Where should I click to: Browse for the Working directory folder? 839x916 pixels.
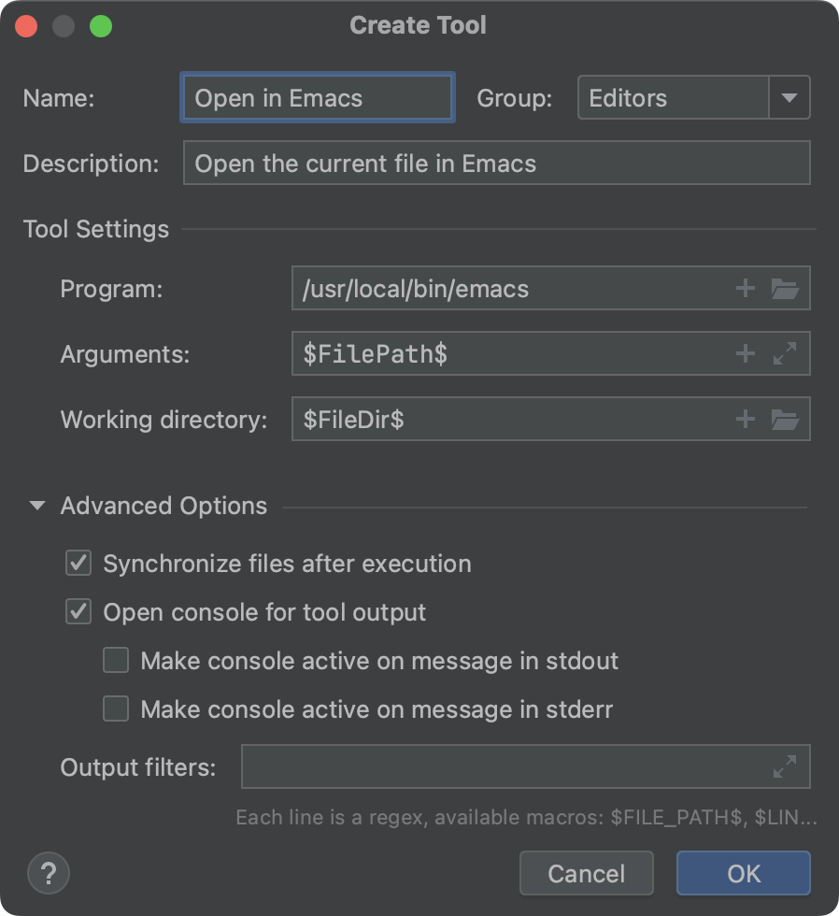787,420
